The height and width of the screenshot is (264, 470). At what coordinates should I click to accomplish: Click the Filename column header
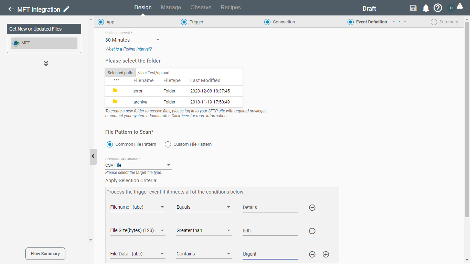pyautogui.click(x=143, y=80)
